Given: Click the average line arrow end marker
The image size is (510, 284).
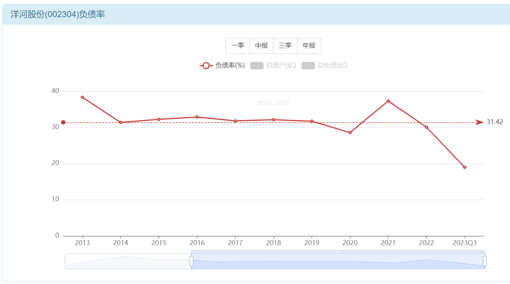Looking at the screenshot, I should pos(479,123).
